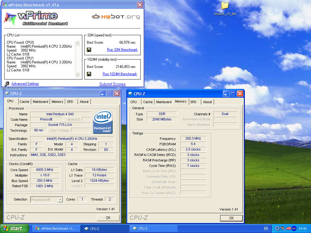Click the Bus Speed value 250.3 MHz
The height and width of the screenshot is (233, 311).
(x=45, y=181)
